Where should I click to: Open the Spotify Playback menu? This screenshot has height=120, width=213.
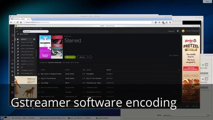point(29,29)
